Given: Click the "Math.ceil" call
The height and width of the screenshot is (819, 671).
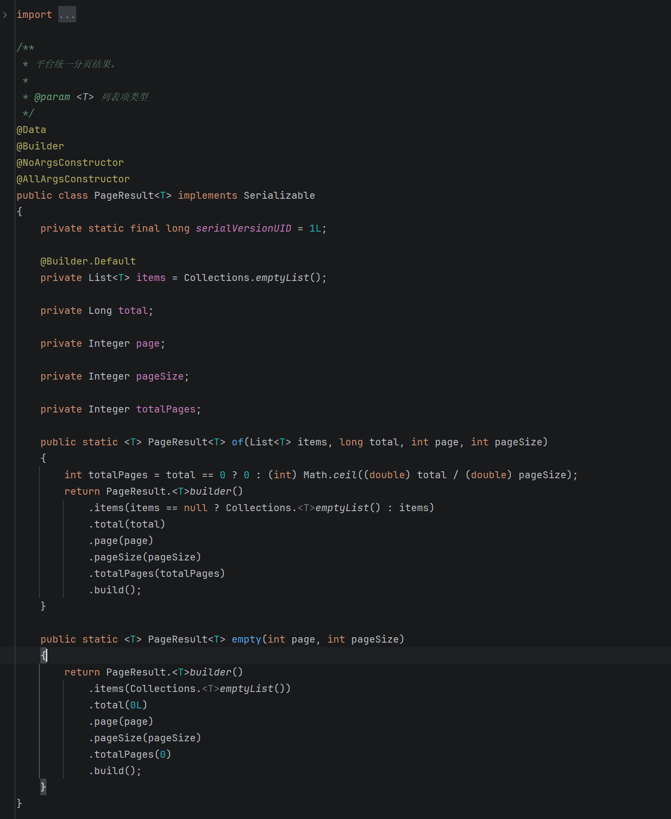Looking at the screenshot, I should click(x=330, y=475).
